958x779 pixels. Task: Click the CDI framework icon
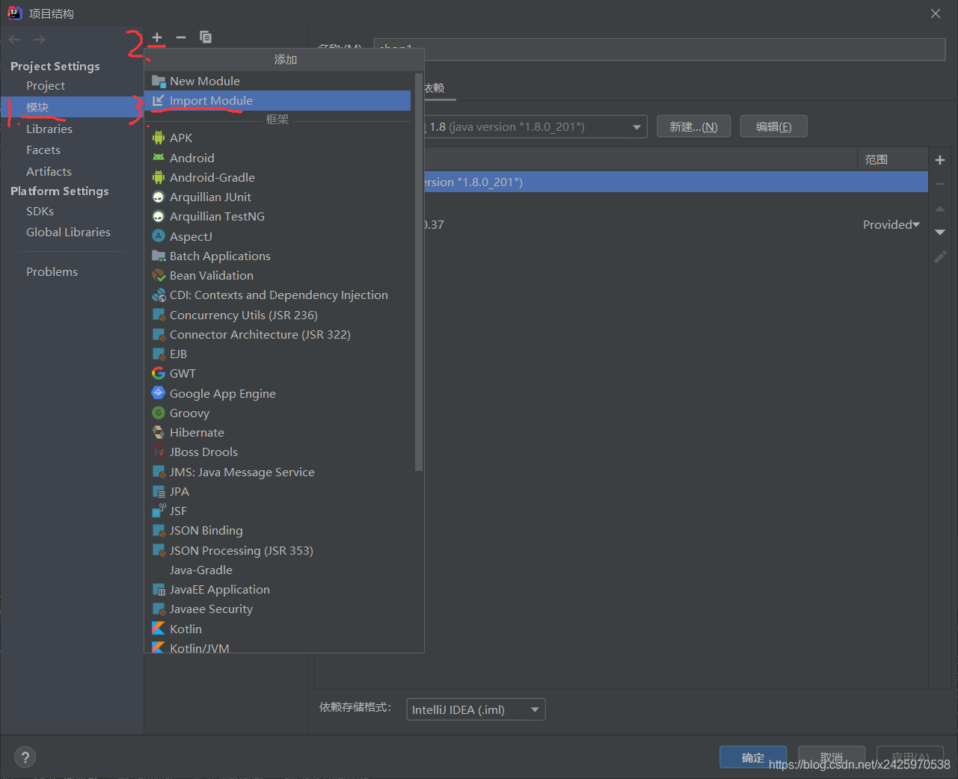(159, 295)
